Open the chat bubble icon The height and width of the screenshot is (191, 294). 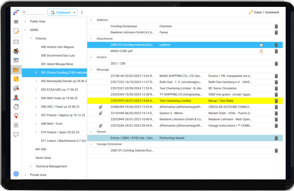coord(16,135)
